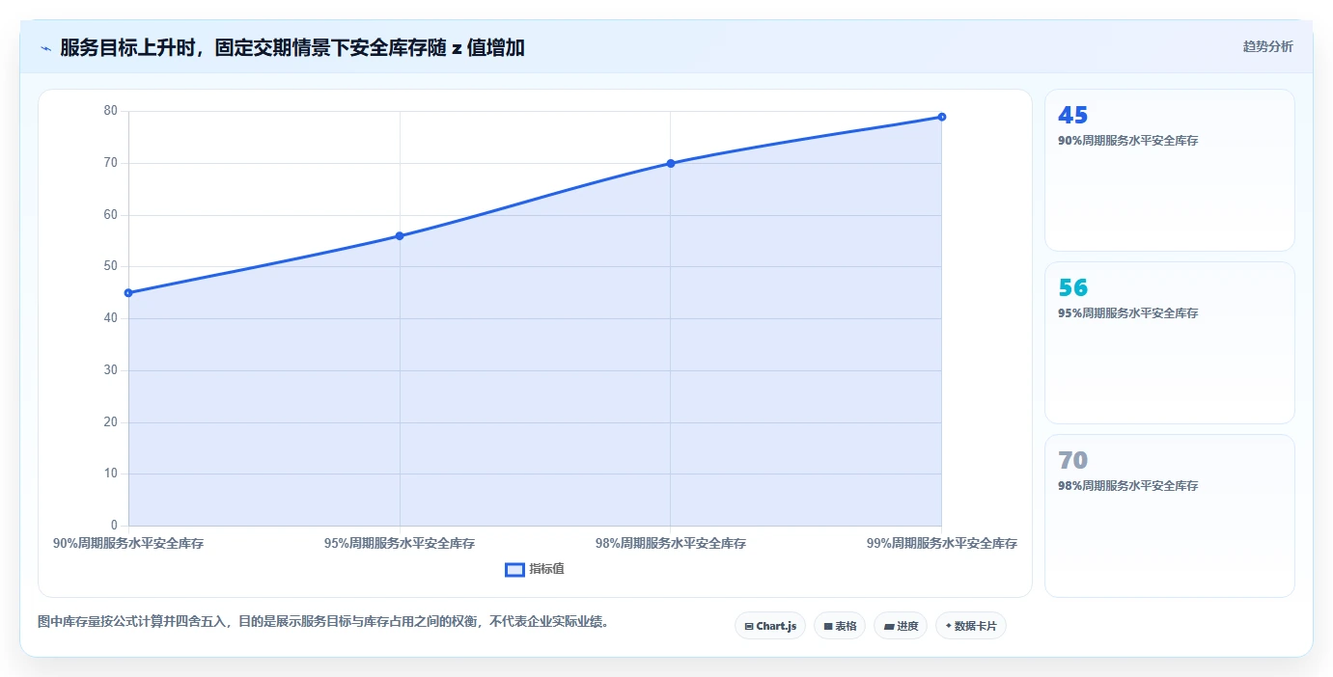Click card label 95%周期服务水平安全库存

tap(1128, 313)
